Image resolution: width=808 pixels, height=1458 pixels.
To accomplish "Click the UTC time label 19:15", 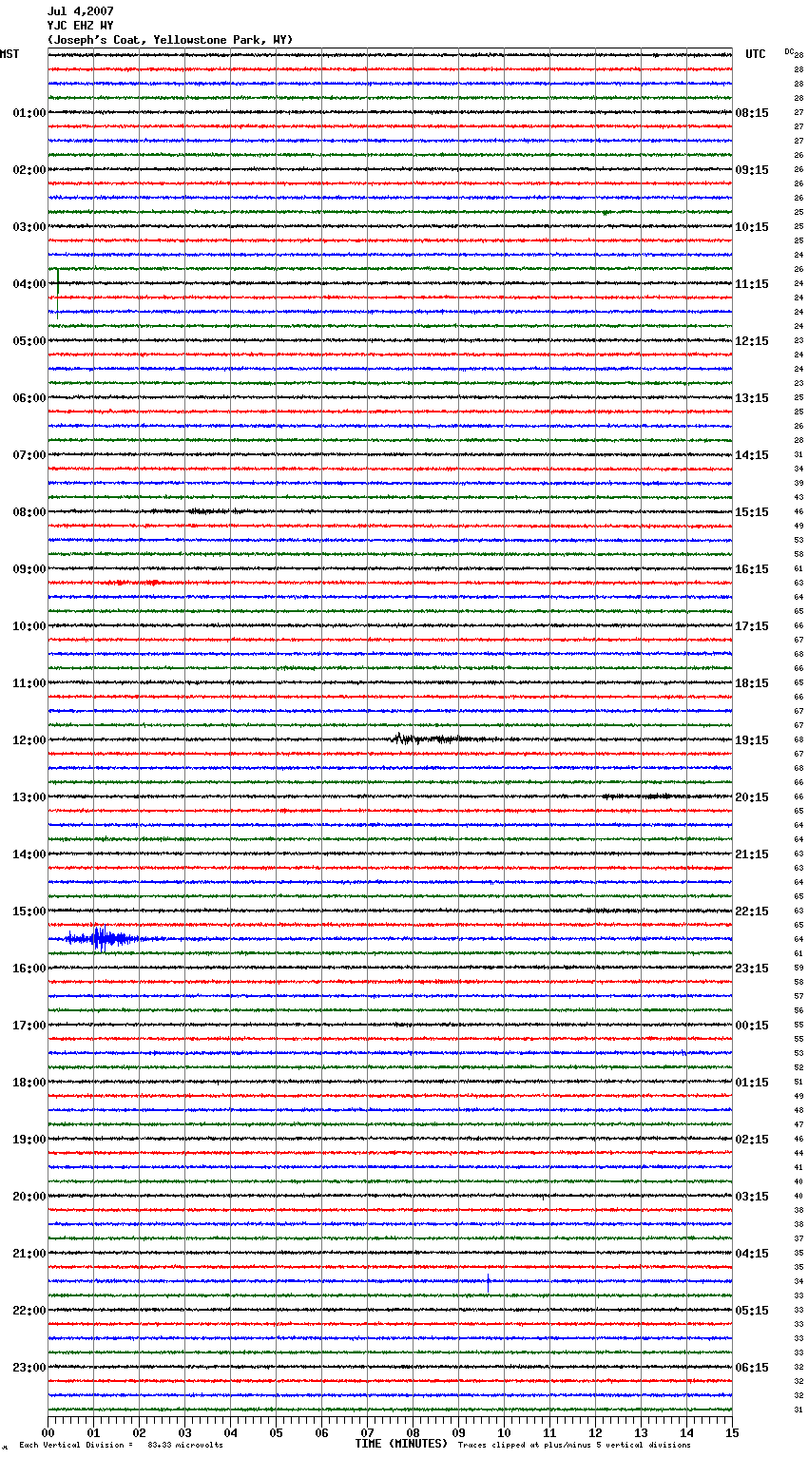I will tap(752, 740).
